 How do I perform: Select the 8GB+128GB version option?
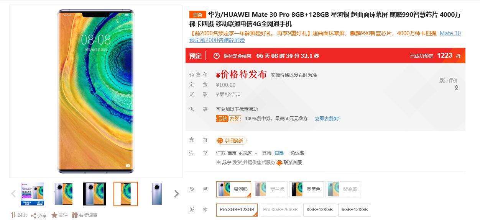[320, 210]
